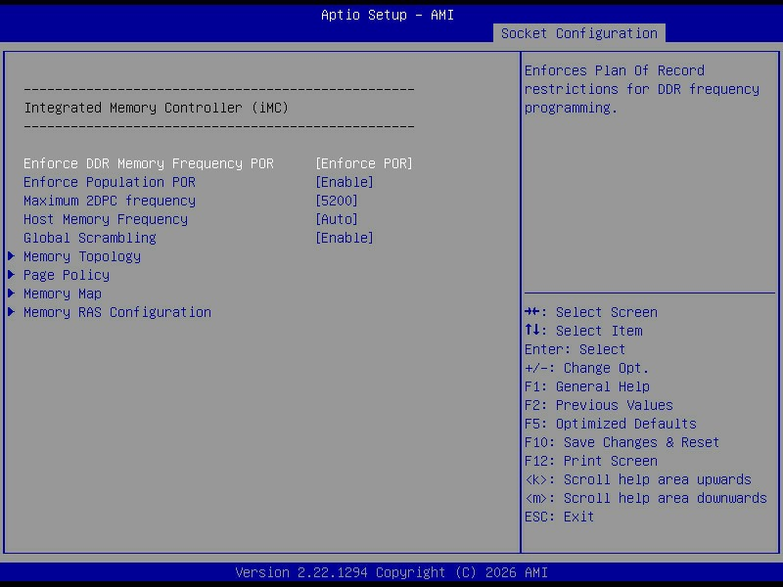Change Enforce Population POR [Enable] value
Viewport: 783px width, 587px height.
pos(345,182)
